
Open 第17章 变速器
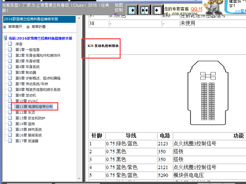click(27, 141)
